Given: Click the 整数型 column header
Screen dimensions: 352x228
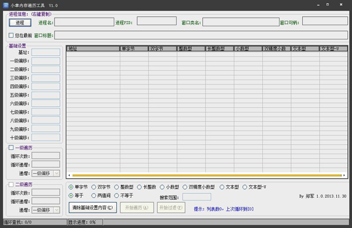Looking at the screenshot, I should click(191, 49).
